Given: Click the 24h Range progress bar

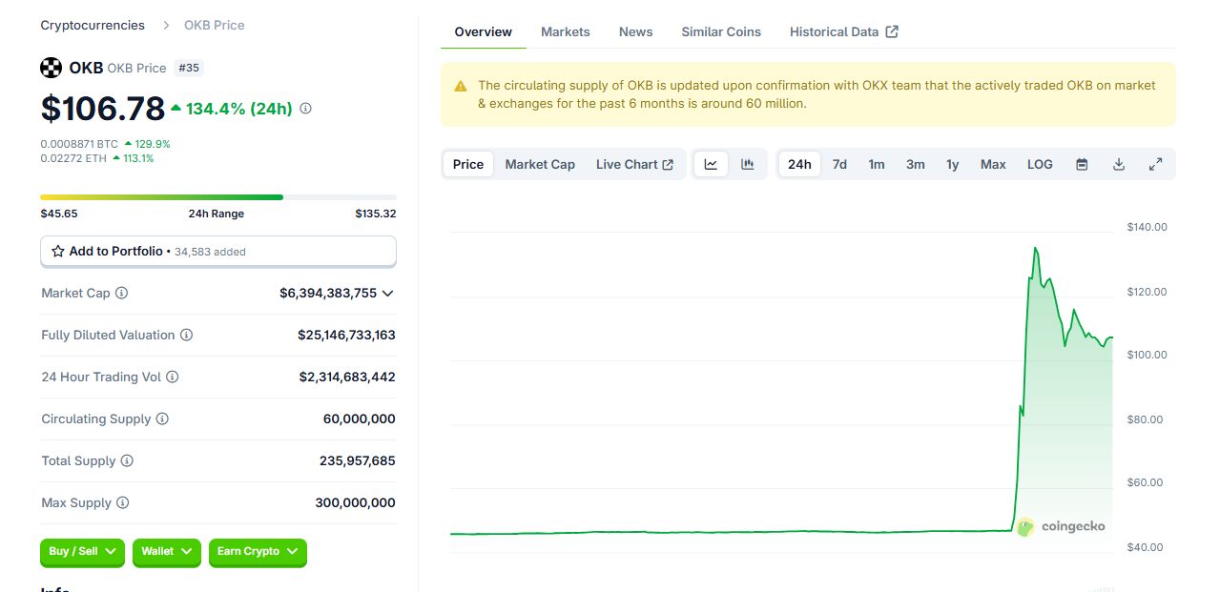Looking at the screenshot, I should (x=218, y=197).
